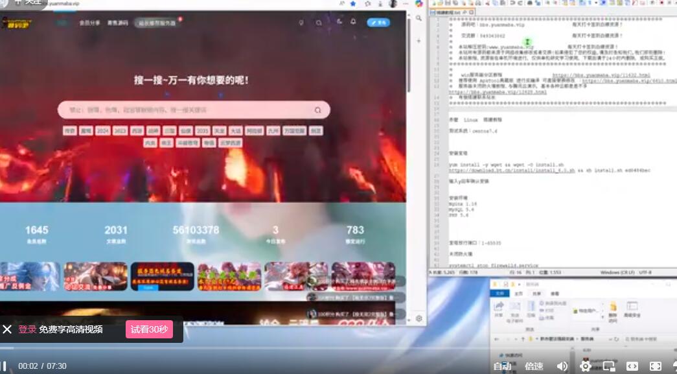This screenshot has width=677, height=374.
Task: Switch the video player to fullscreen
Action: click(655, 366)
